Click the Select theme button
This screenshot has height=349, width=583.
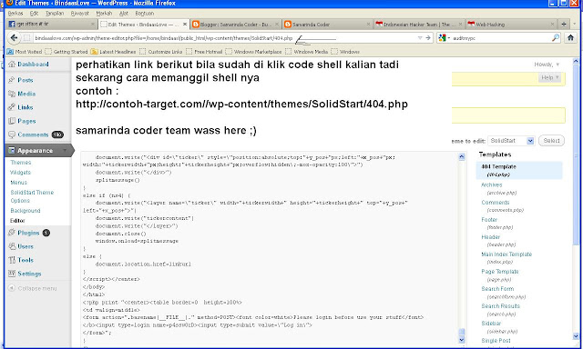[551, 141]
